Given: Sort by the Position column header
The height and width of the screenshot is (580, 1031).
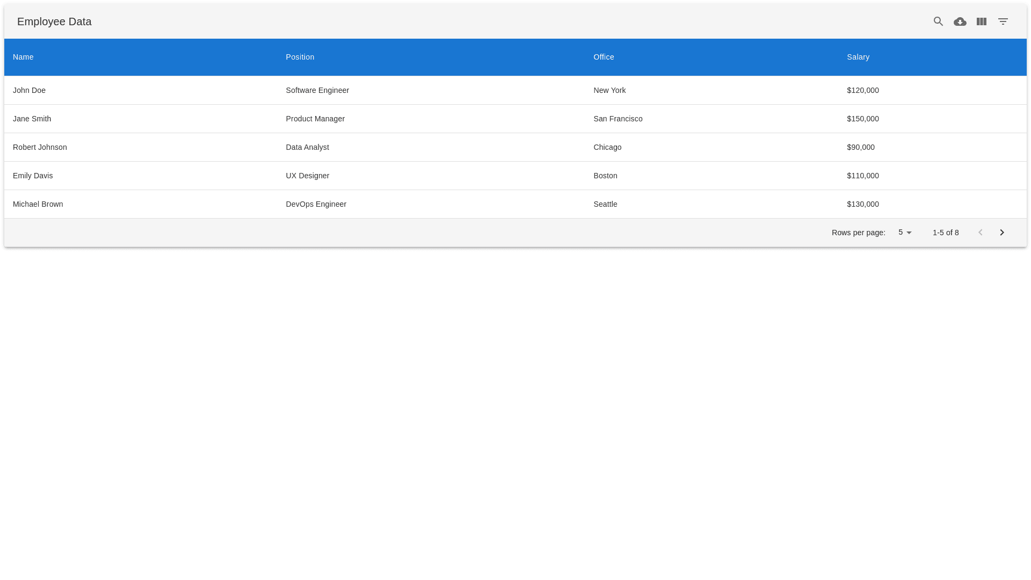Looking at the screenshot, I should tap(300, 57).
